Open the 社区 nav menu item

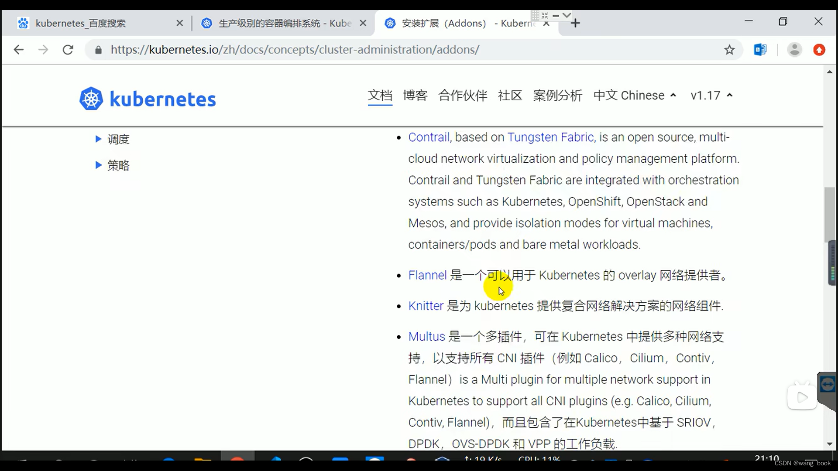pyautogui.click(x=510, y=96)
